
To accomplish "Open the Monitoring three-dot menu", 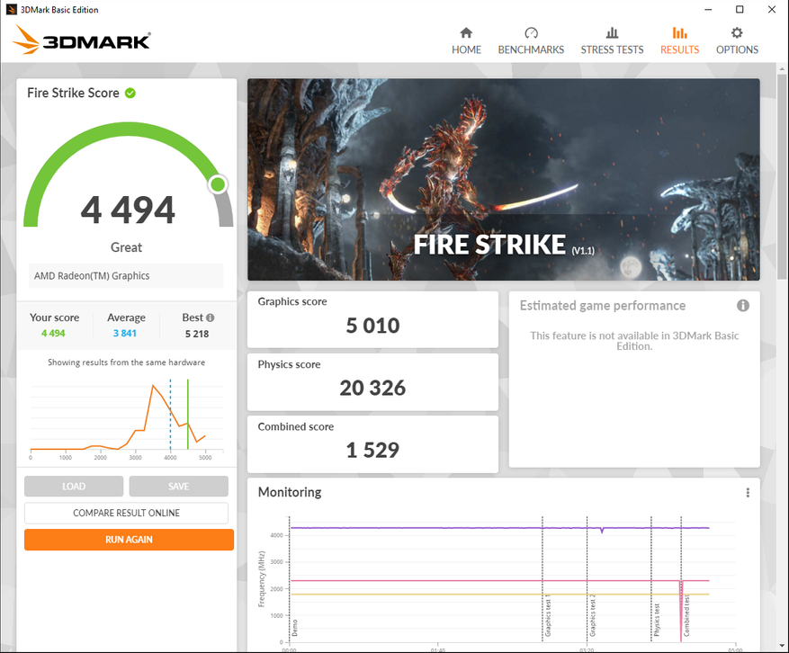I will pos(748,493).
